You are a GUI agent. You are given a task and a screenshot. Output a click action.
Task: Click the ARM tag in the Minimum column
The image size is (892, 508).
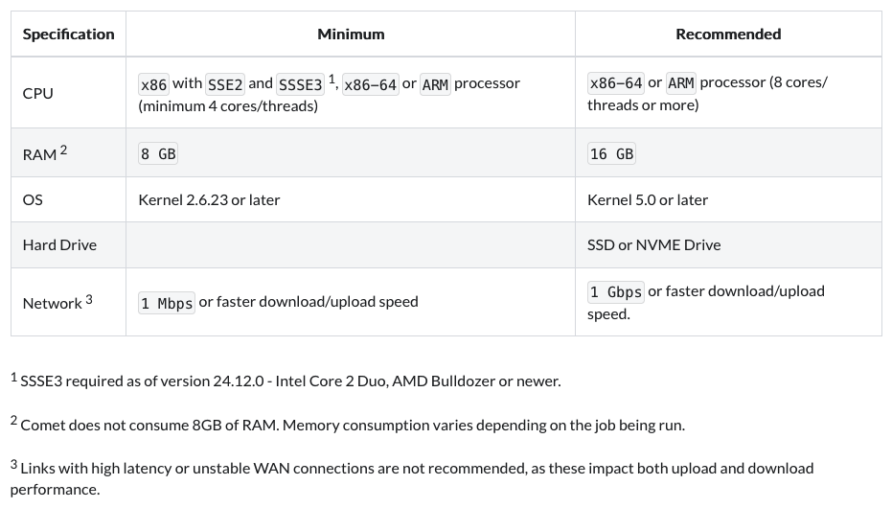pos(435,84)
